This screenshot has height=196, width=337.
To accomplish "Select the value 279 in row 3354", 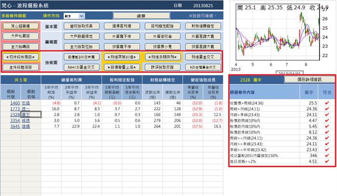I will [157, 120].
